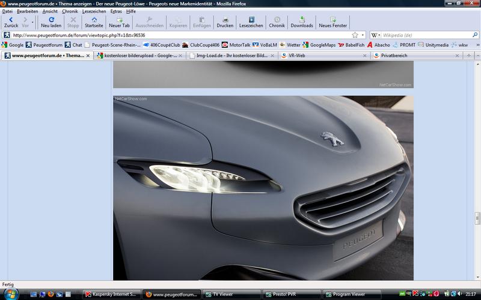Open the Chronik menu in menu bar
This screenshot has height=300, width=481.
70,11
